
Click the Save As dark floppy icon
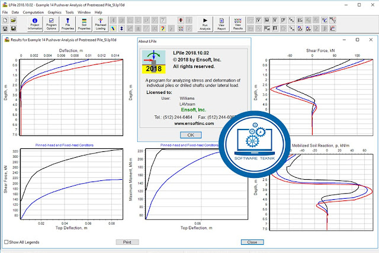click(x=13, y=28)
